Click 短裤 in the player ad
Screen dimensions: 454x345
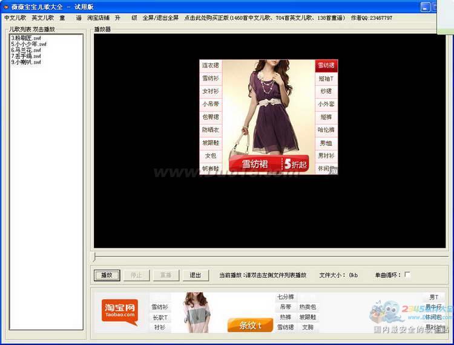[x=326, y=117]
